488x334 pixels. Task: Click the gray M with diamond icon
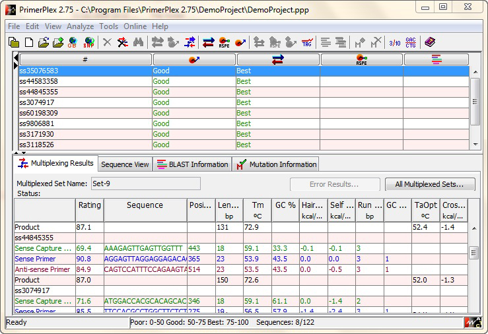point(359,42)
